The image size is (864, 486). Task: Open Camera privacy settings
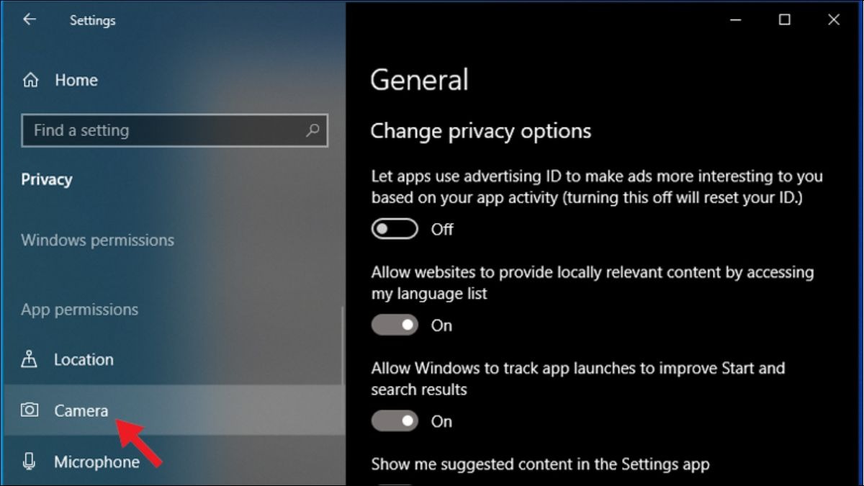[173, 410]
